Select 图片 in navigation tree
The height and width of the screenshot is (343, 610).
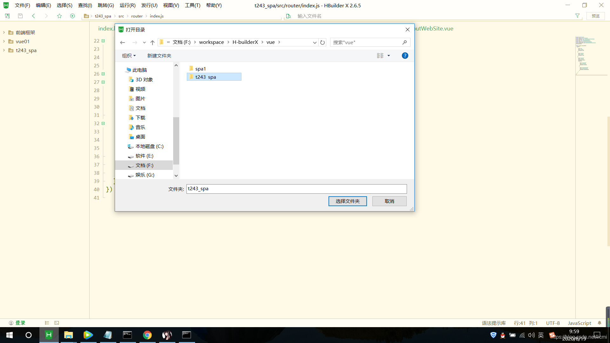pos(140,98)
